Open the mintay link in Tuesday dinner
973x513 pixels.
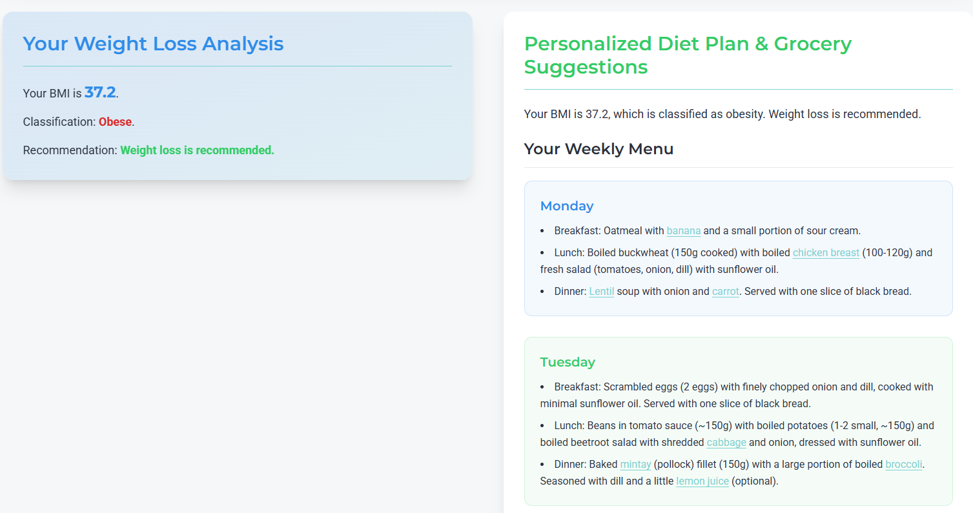(635, 465)
